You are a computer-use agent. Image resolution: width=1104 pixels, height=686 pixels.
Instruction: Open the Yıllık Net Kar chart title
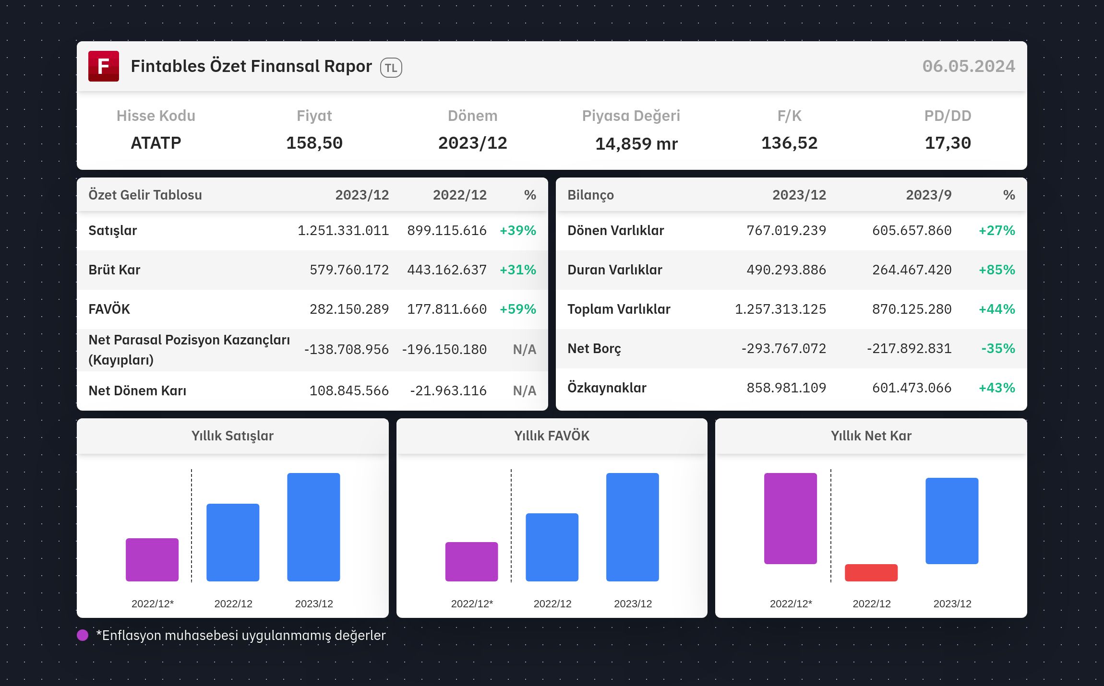[x=871, y=436]
